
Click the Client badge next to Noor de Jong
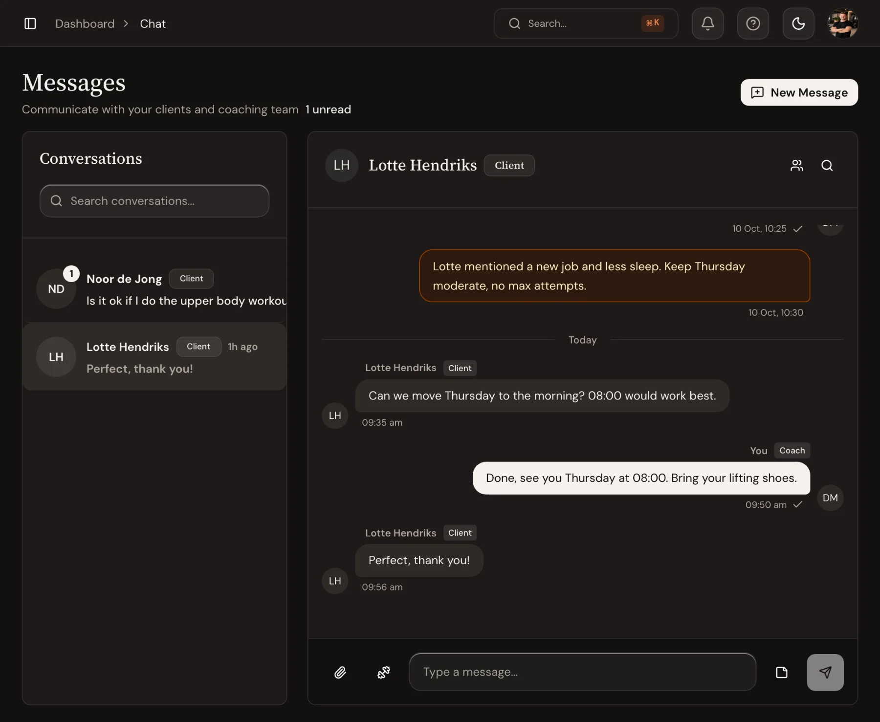pyautogui.click(x=191, y=279)
